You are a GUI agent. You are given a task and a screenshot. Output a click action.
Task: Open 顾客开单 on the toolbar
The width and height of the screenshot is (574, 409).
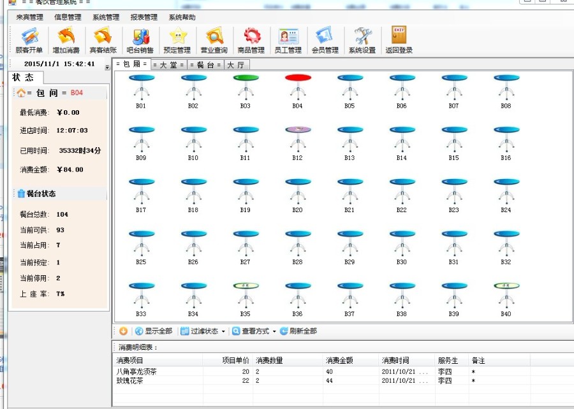click(29, 39)
